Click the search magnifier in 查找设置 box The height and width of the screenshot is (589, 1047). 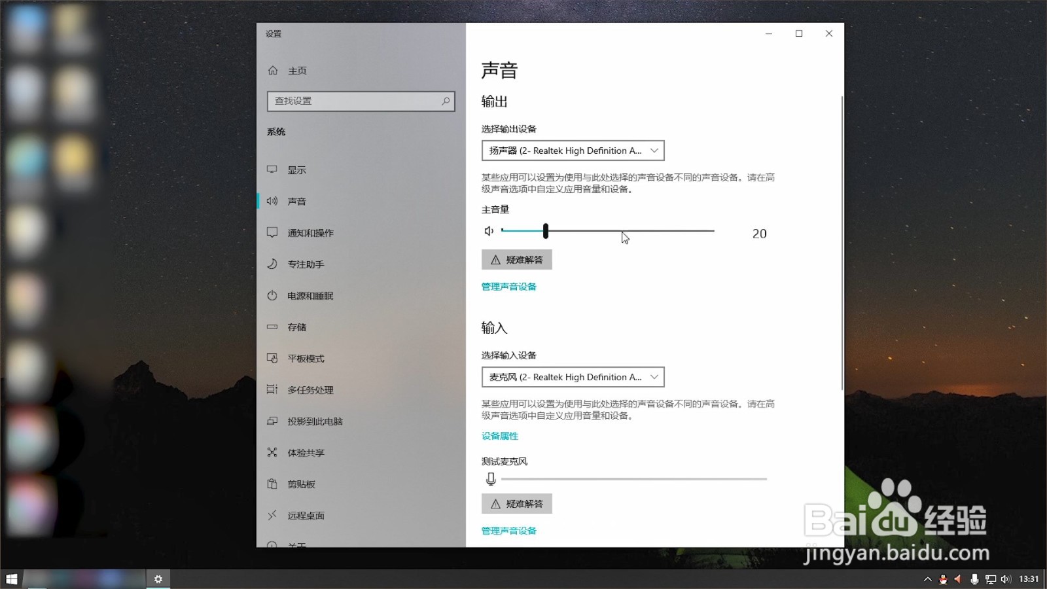[x=446, y=101]
